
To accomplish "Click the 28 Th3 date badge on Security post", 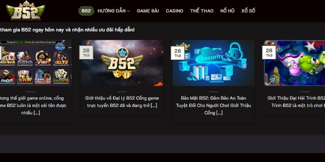I will tap(178, 53).
